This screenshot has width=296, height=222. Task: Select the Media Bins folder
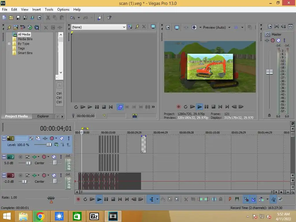pos(25,39)
